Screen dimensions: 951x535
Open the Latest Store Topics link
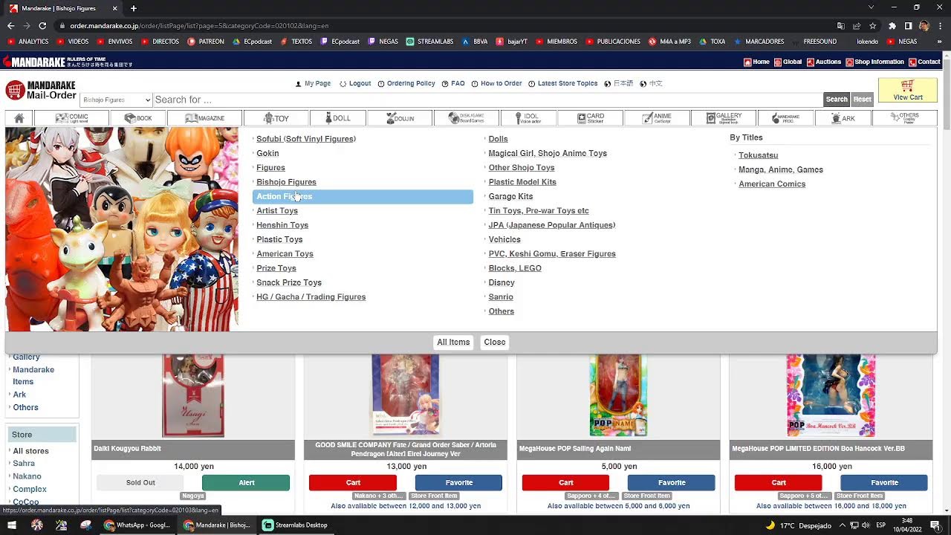(x=563, y=84)
